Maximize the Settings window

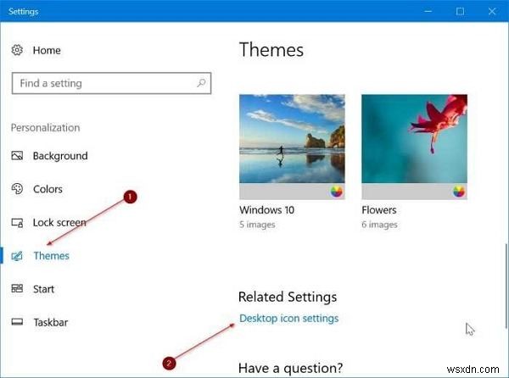(460, 11)
